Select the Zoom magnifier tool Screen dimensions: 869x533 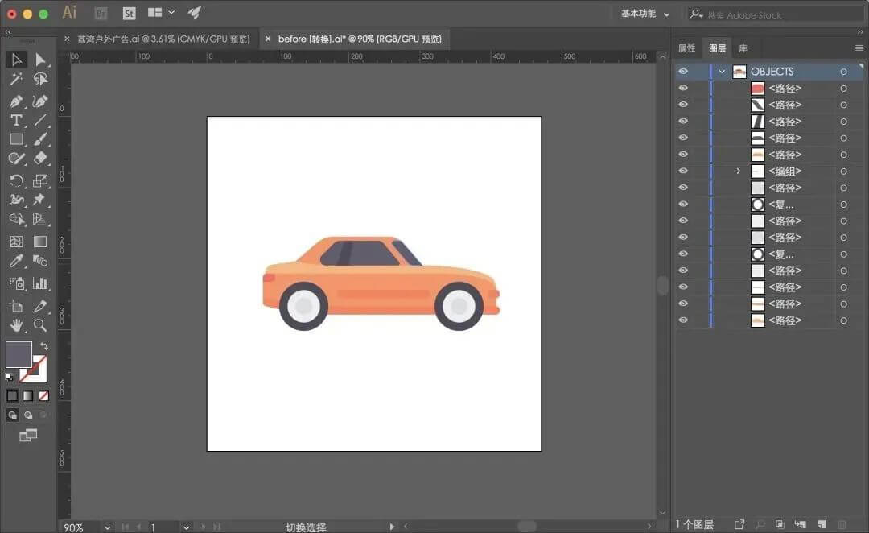pyautogui.click(x=40, y=325)
